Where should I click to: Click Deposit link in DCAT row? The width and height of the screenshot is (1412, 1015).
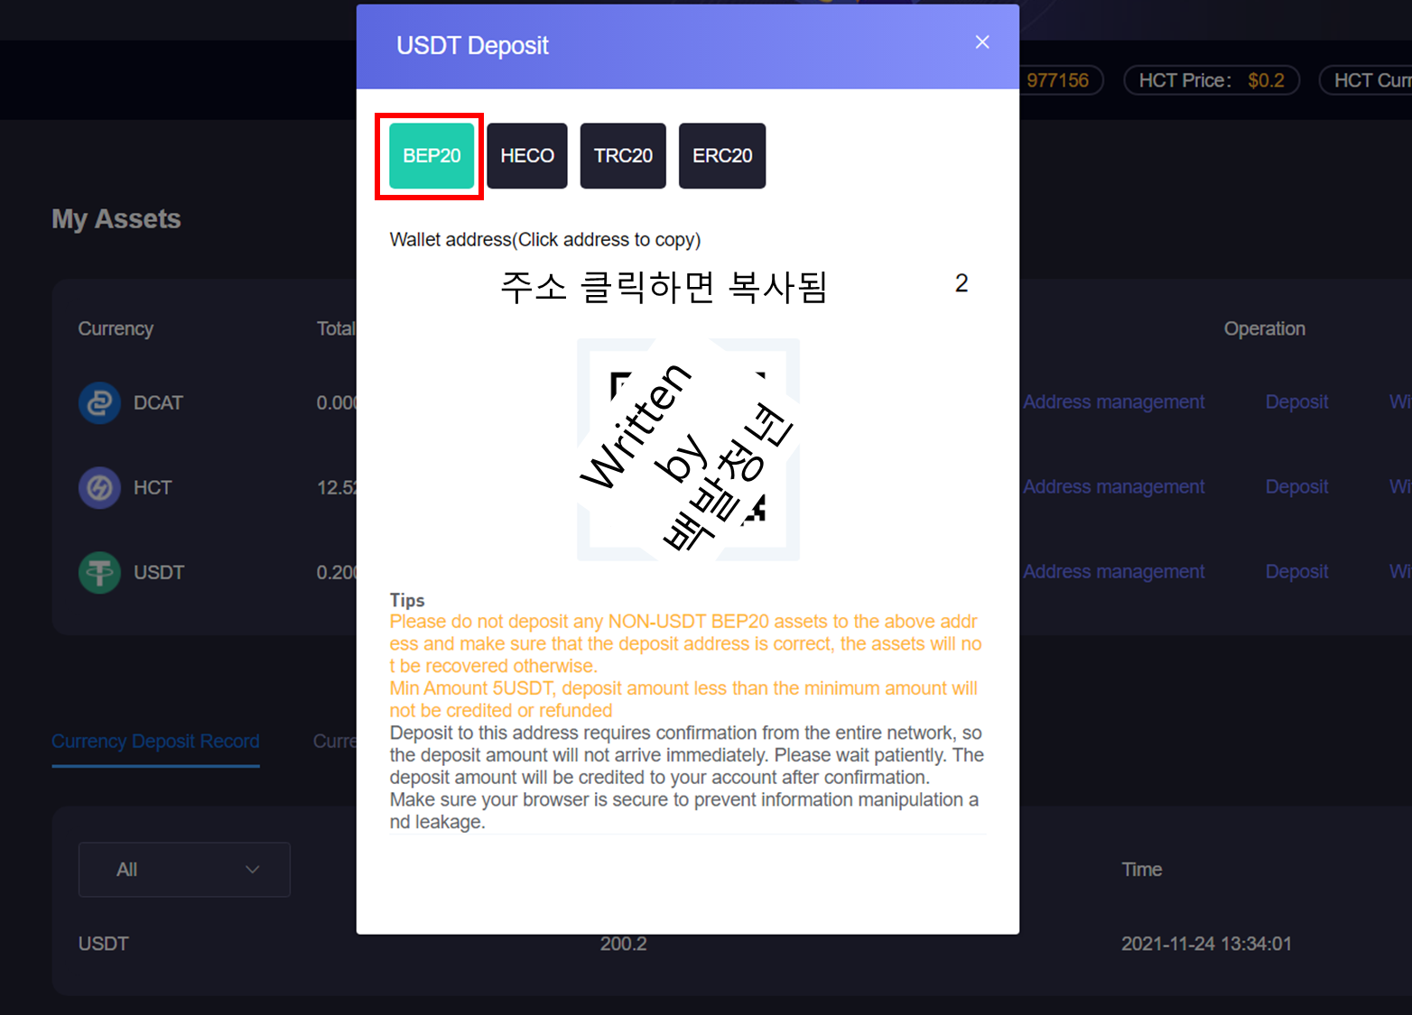click(1296, 402)
